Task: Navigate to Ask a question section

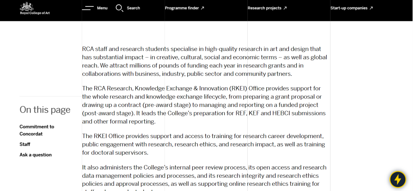Action: pyautogui.click(x=35, y=155)
